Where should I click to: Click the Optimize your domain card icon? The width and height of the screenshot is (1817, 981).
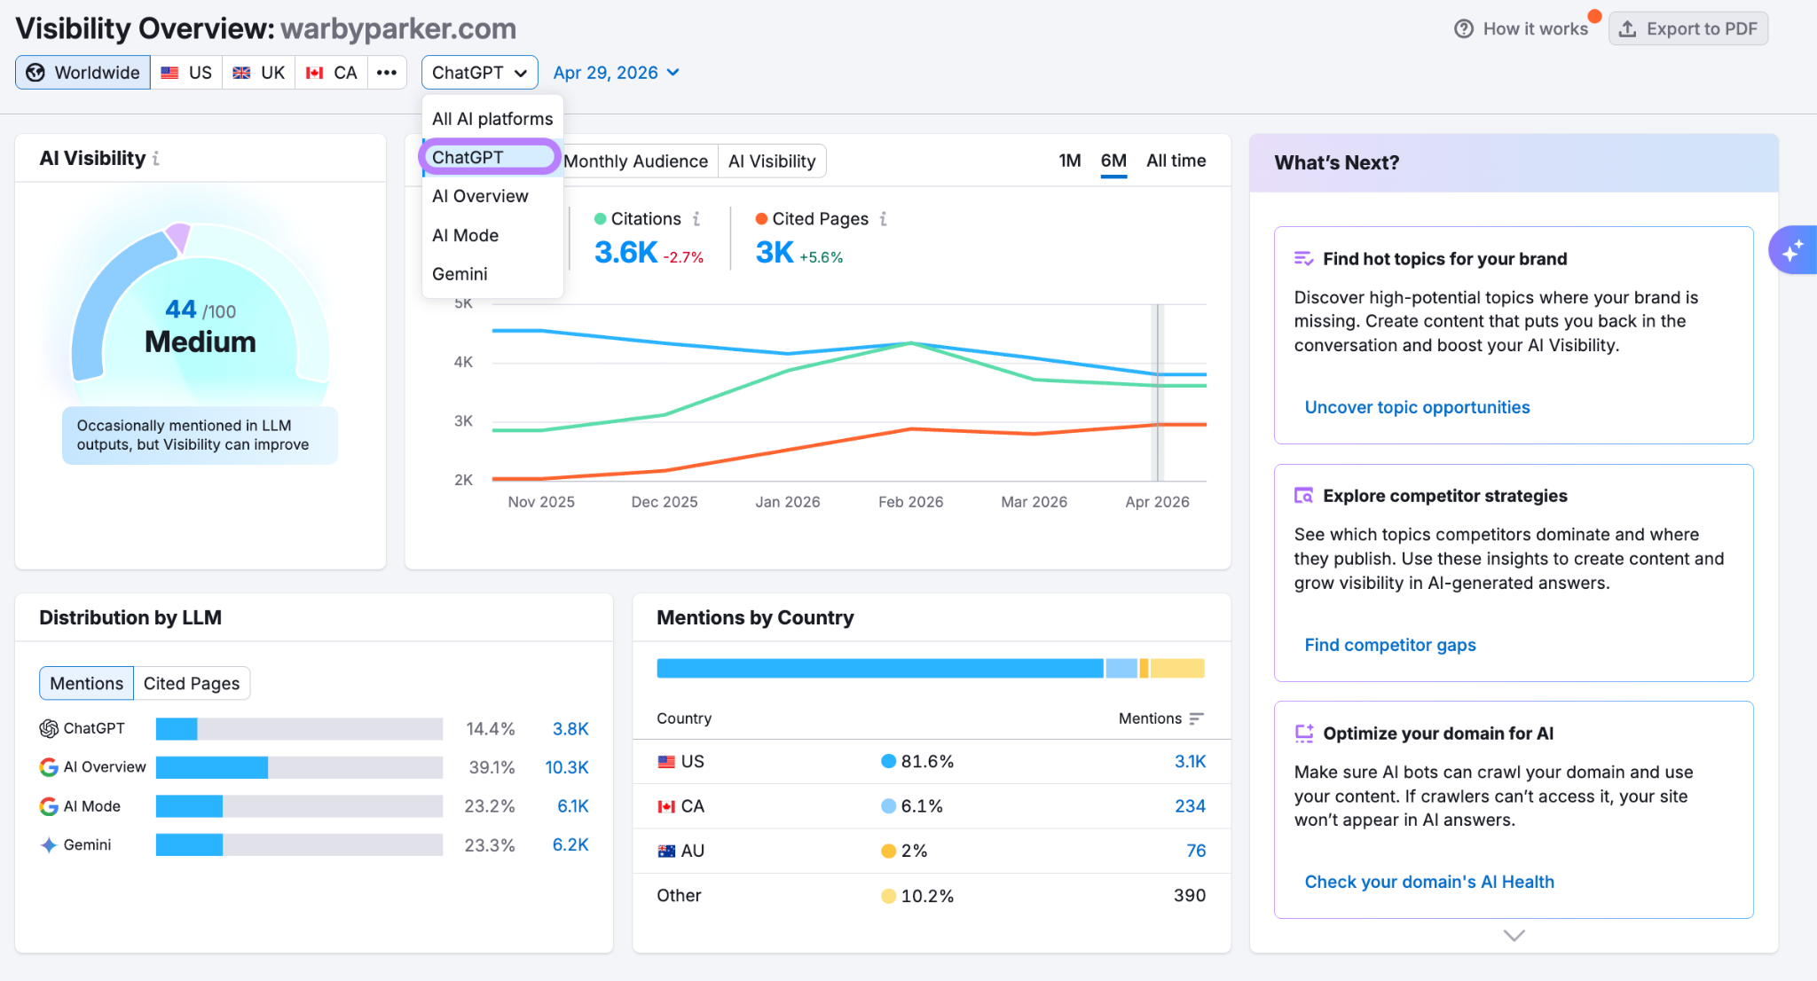tap(1303, 733)
